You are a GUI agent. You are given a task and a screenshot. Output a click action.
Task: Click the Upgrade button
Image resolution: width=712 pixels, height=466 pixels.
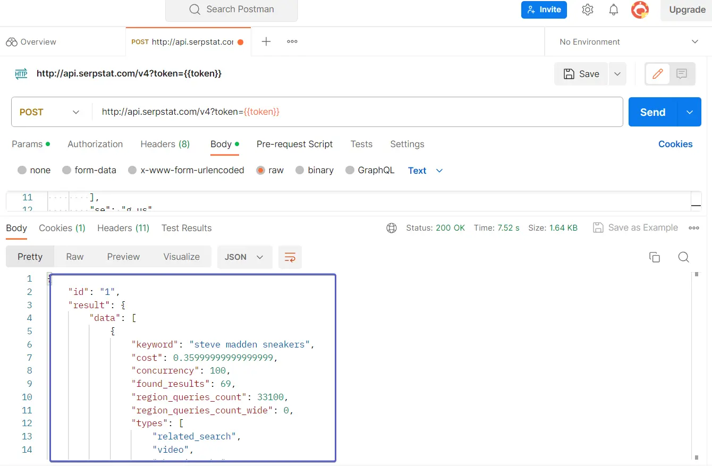tap(687, 10)
